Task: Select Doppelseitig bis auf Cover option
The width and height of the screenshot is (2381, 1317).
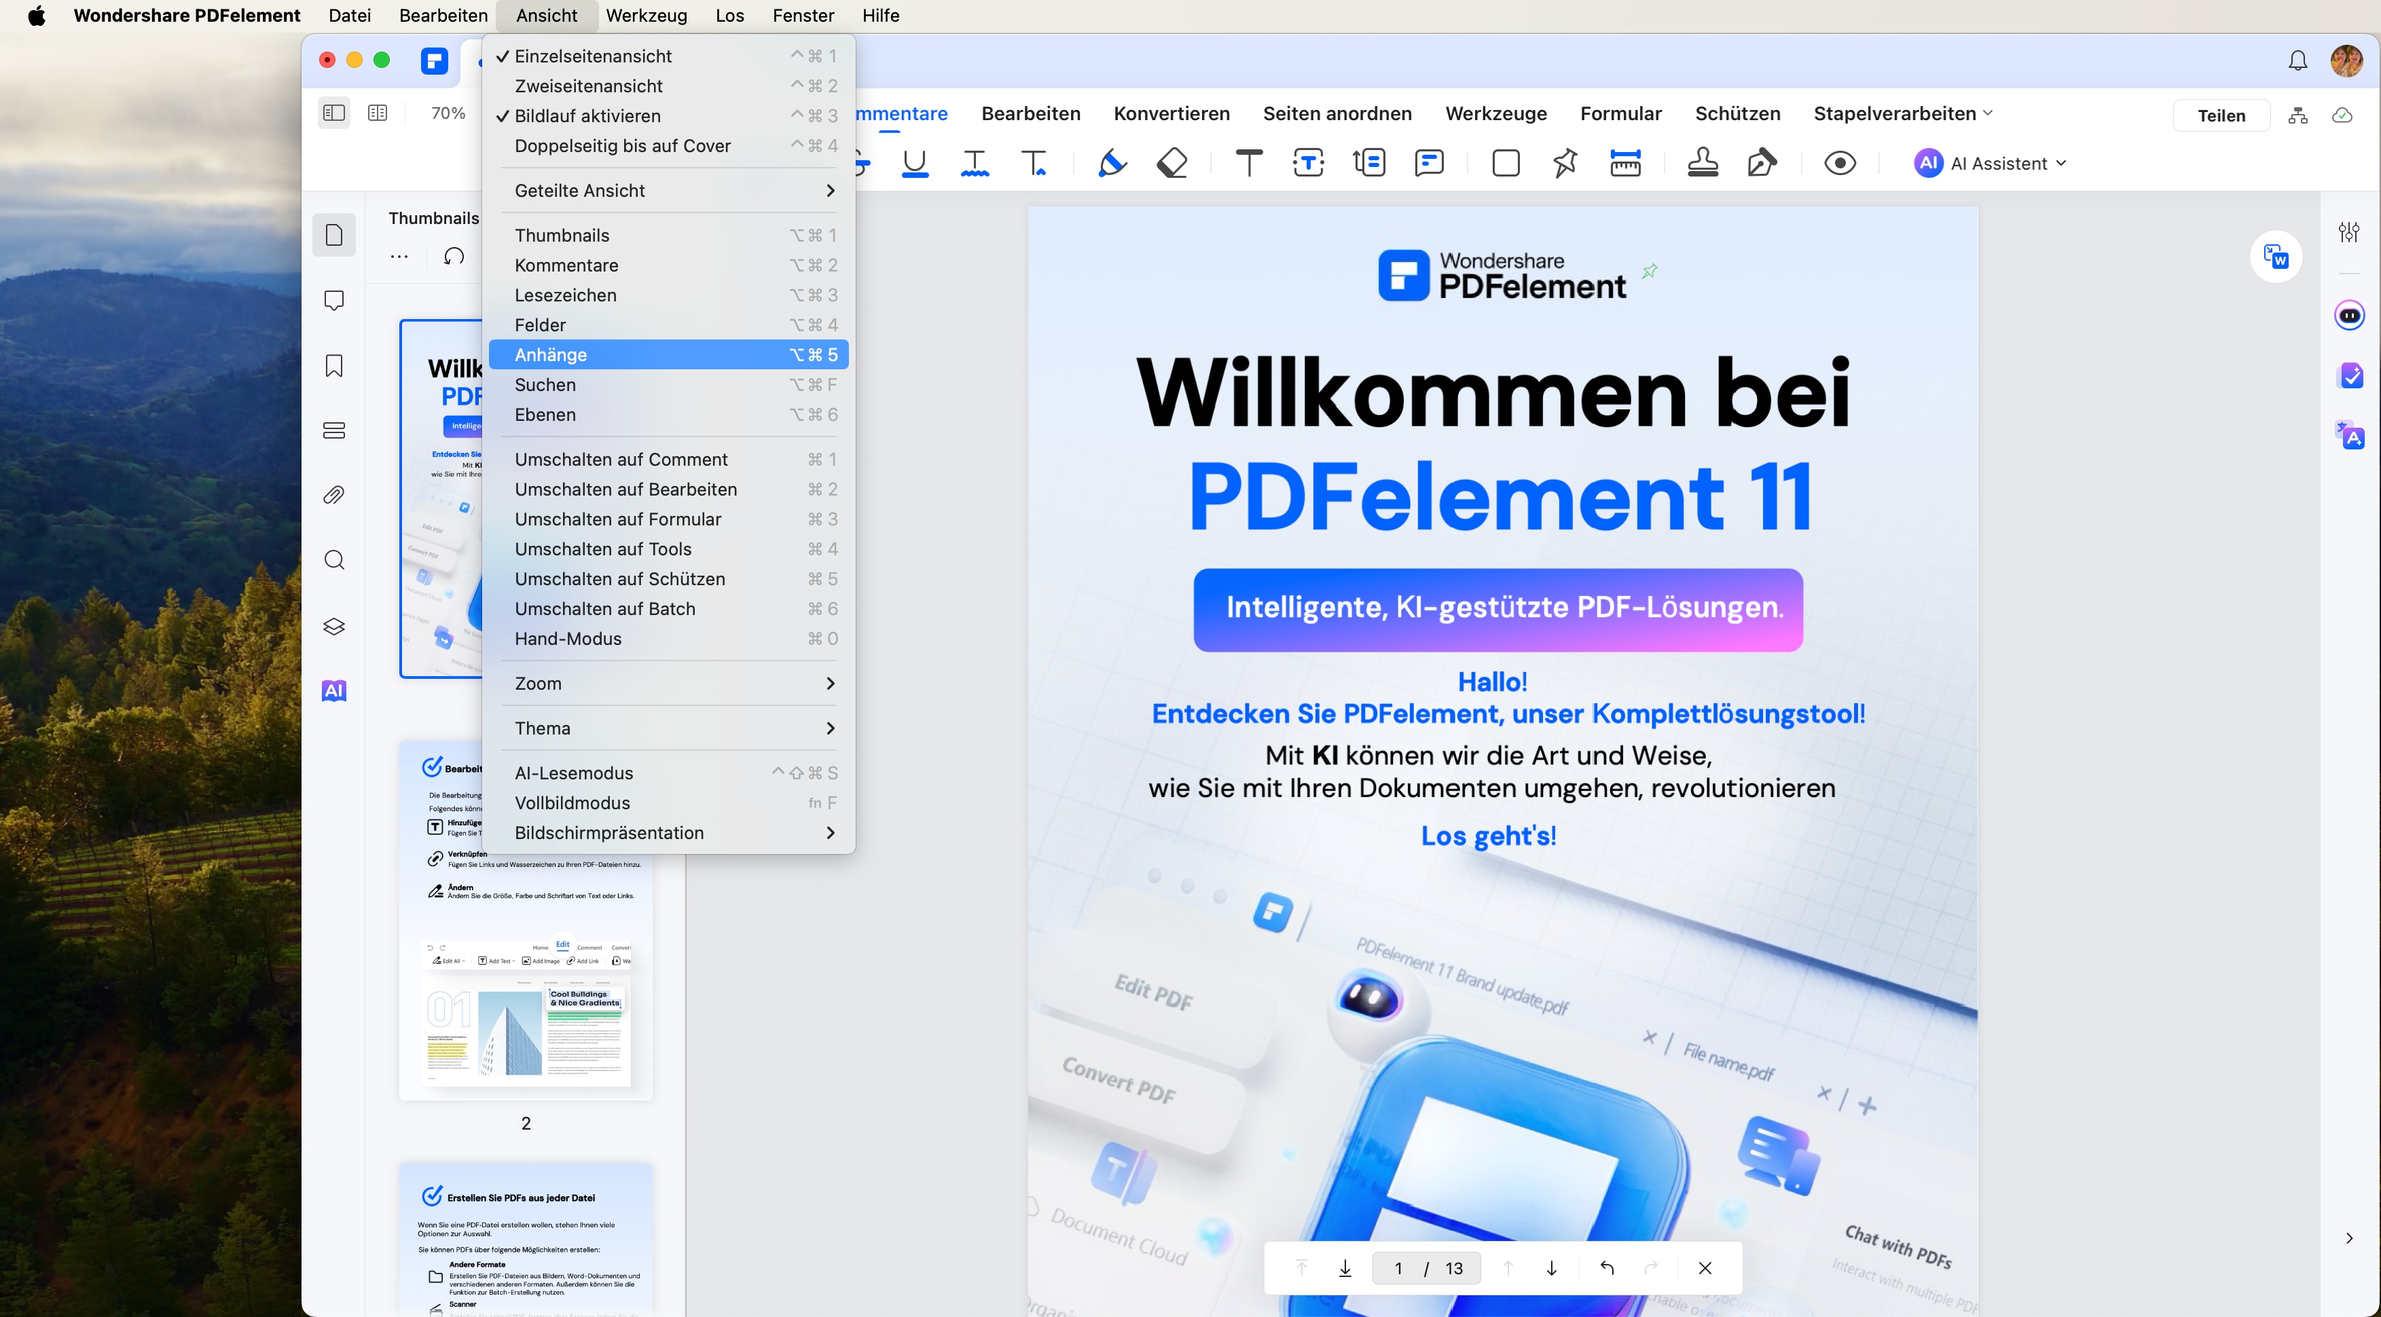Action: pyautogui.click(x=668, y=146)
